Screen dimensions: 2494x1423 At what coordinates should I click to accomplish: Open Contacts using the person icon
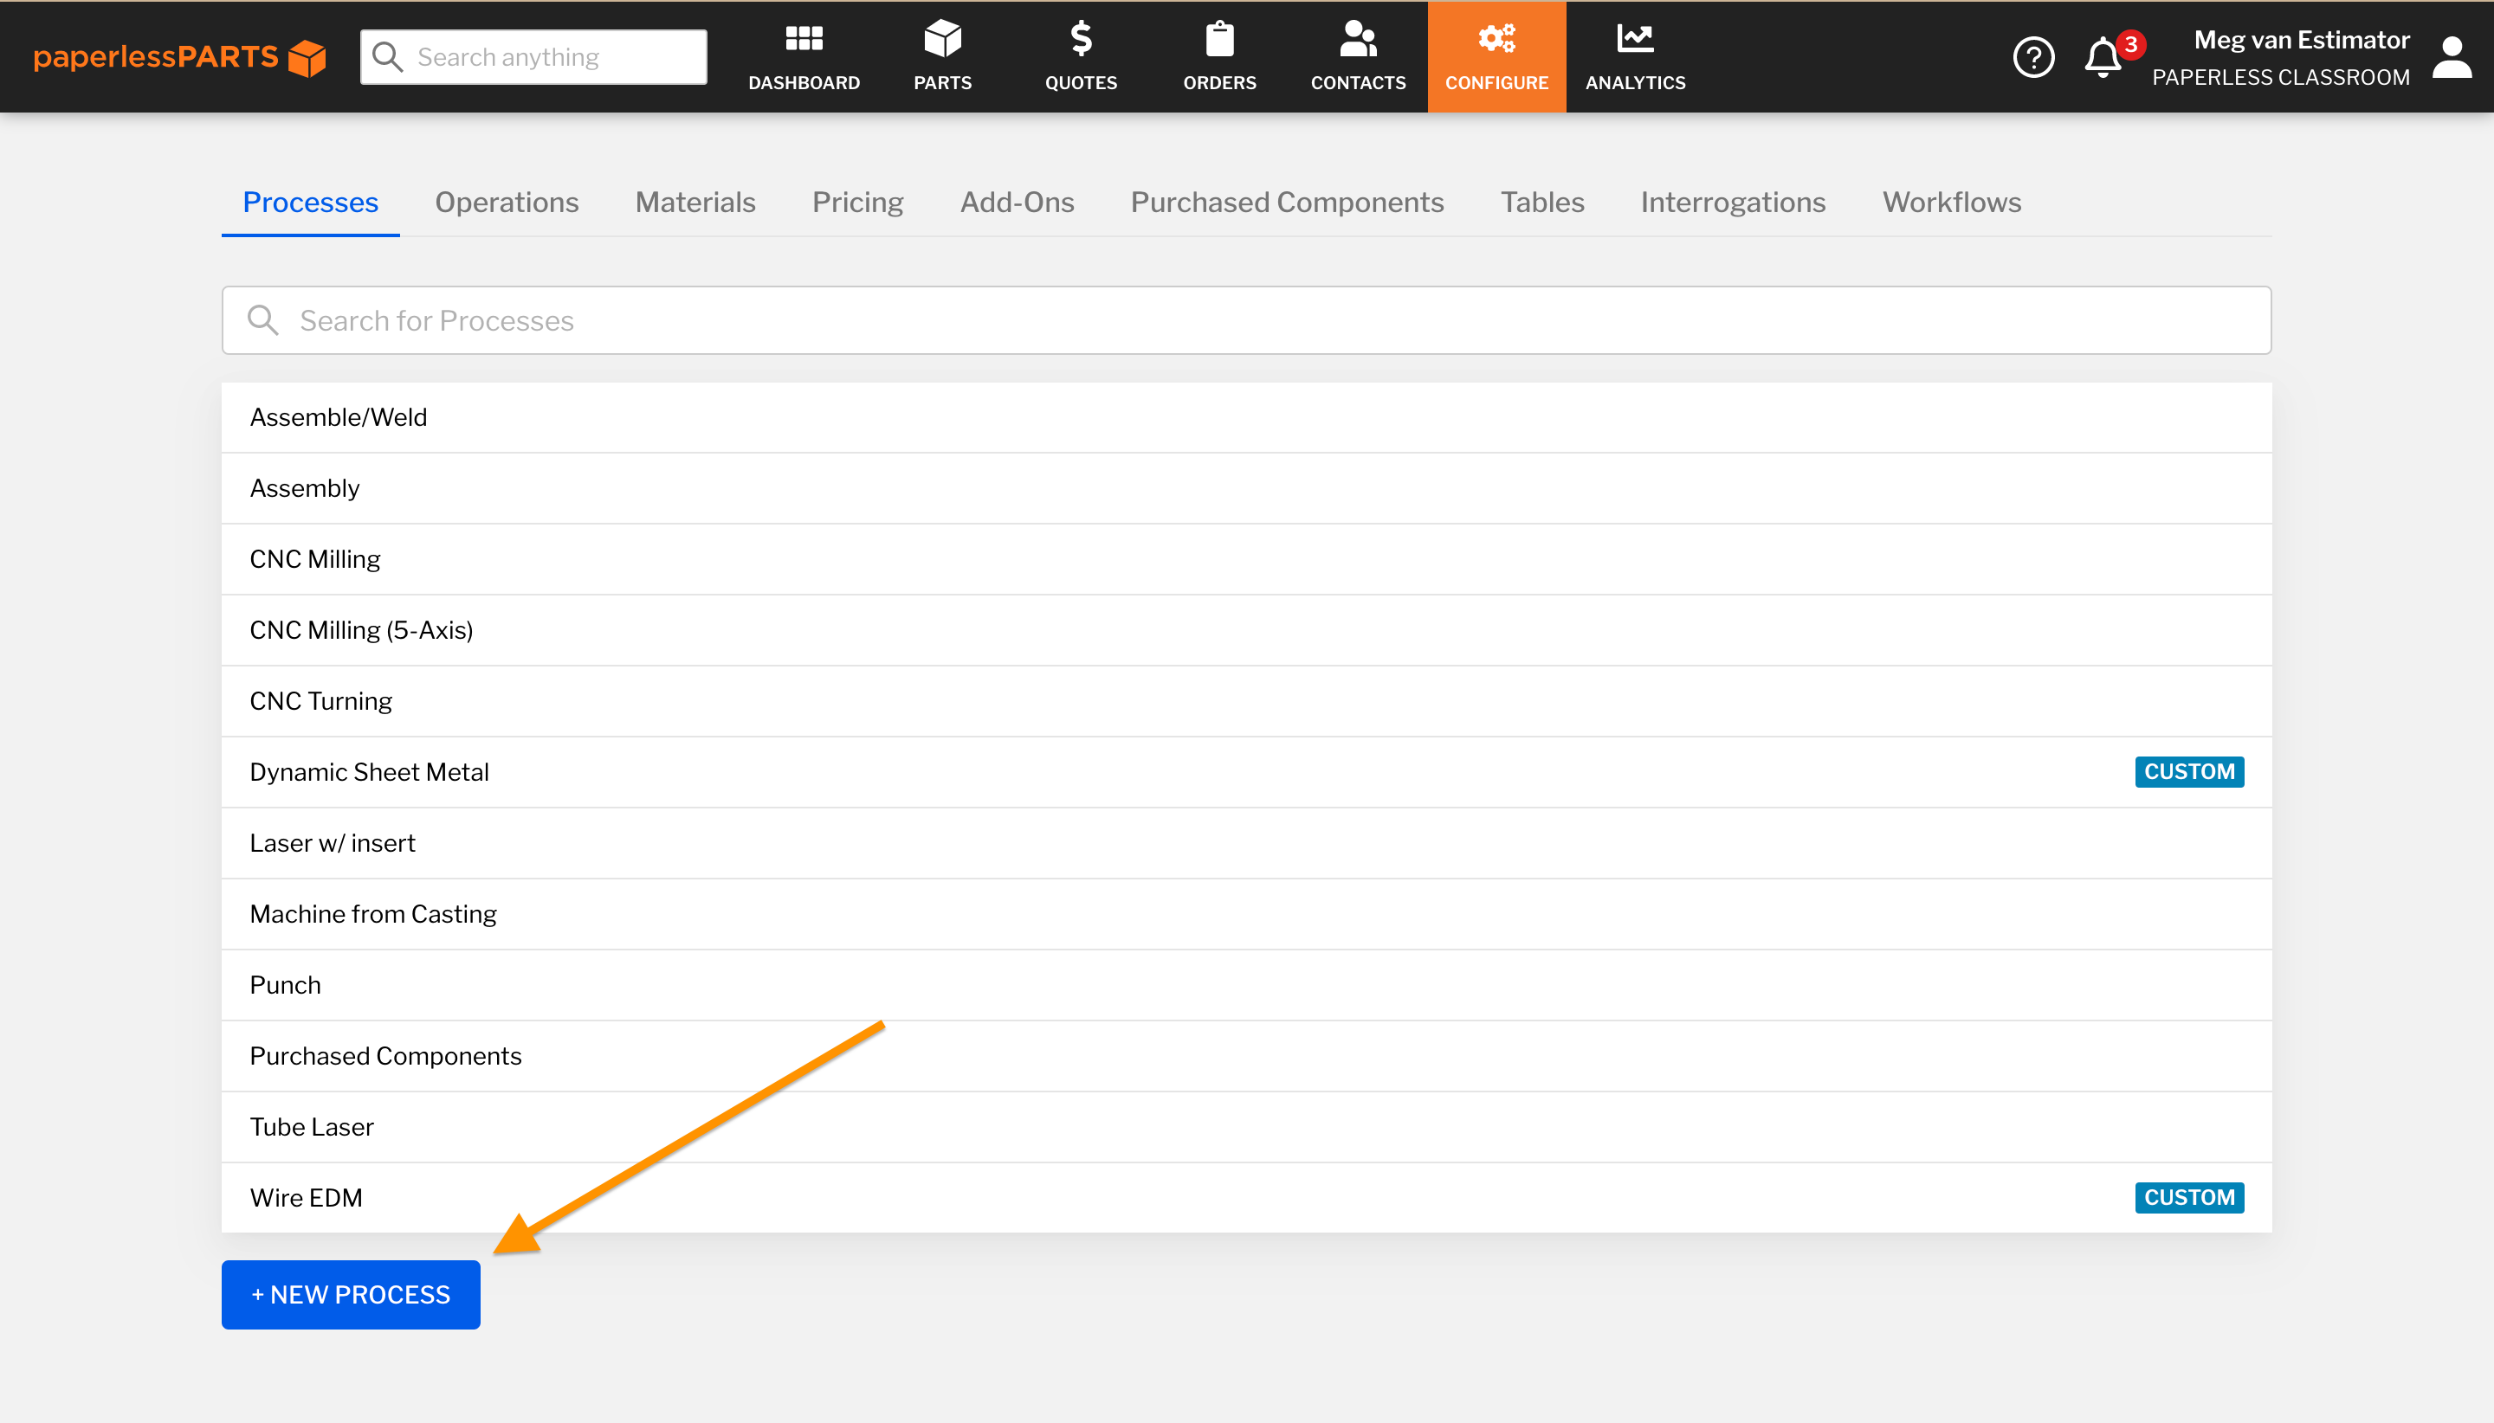click(x=1357, y=56)
